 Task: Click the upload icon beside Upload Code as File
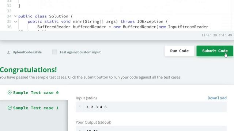point(9,52)
